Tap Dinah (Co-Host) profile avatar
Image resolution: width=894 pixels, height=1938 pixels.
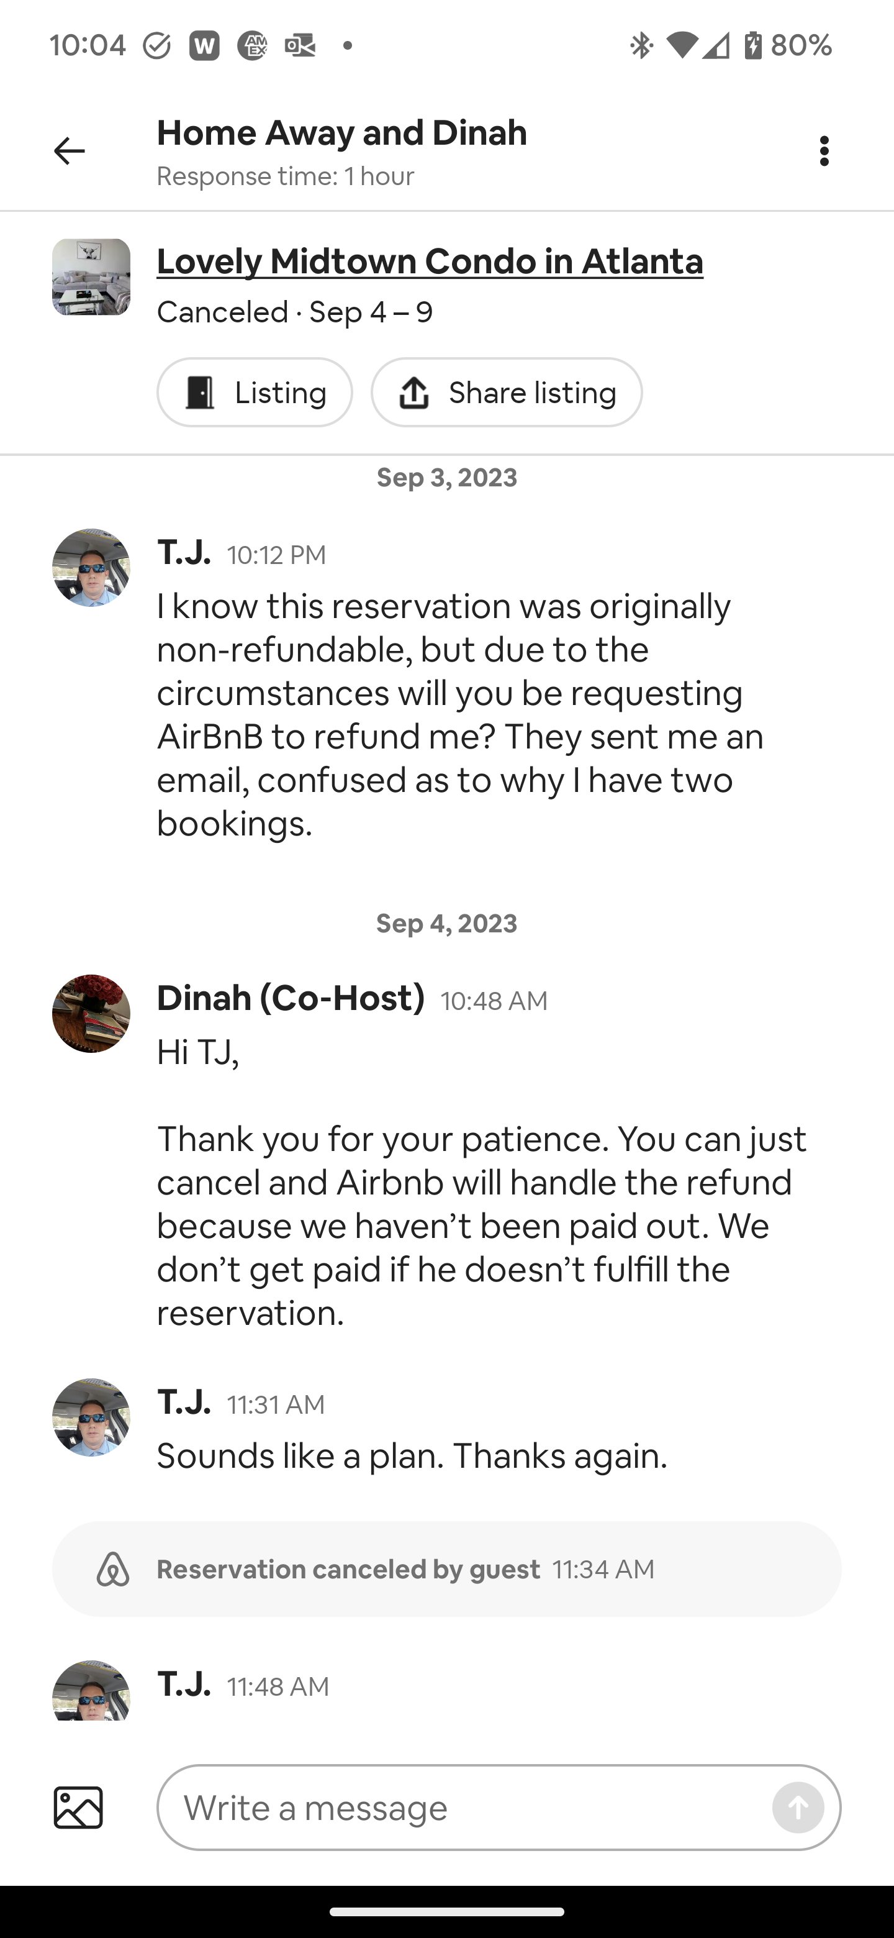point(91,1013)
